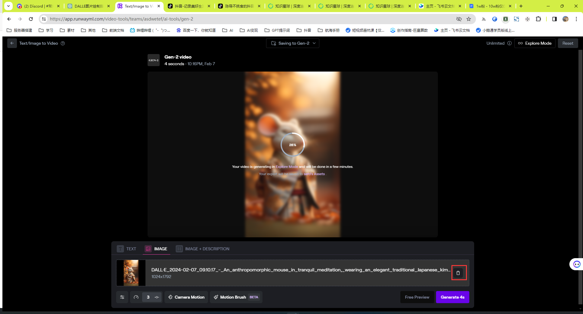
Task: Click the Free Preview button
Action: (417, 297)
